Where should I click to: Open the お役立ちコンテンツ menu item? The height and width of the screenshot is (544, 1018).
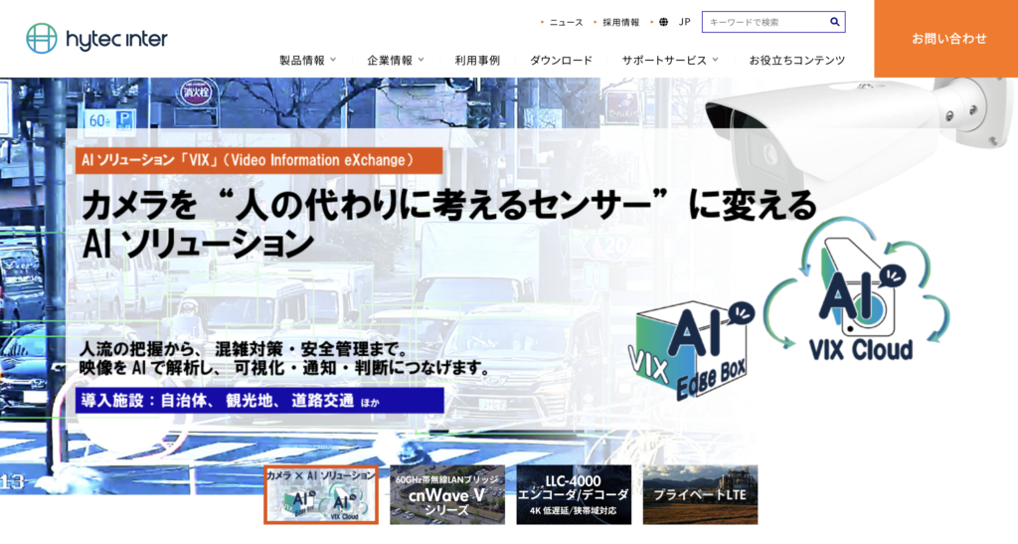[x=797, y=61]
